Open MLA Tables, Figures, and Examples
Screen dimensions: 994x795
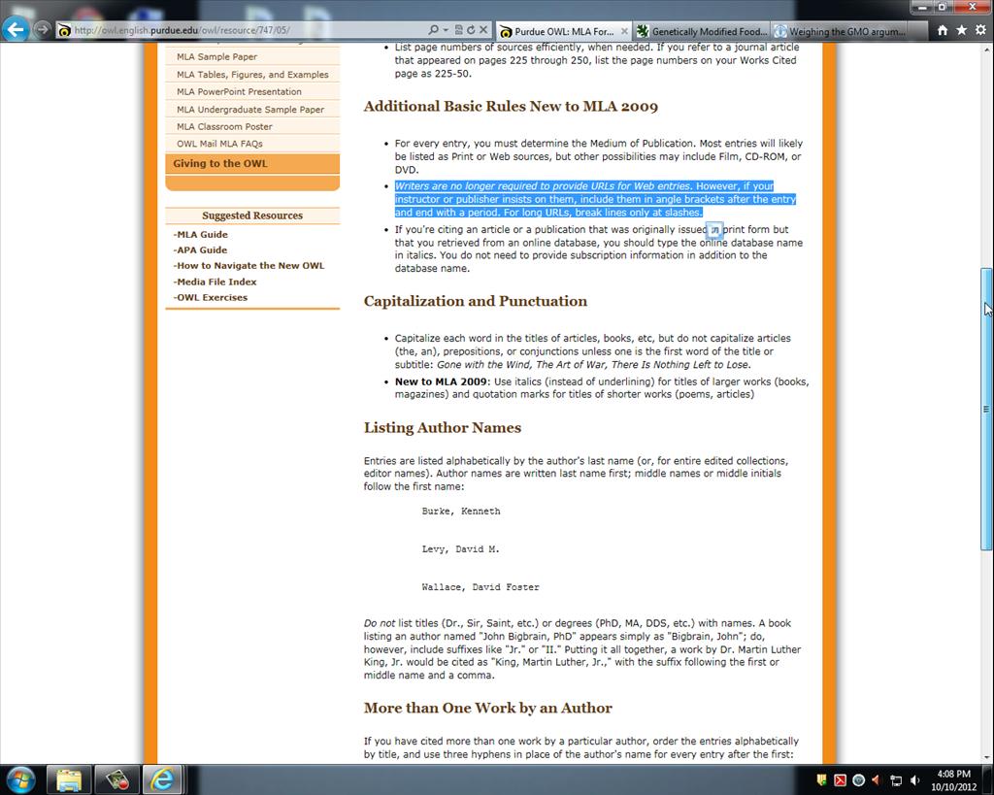click(x=252, y=74)
